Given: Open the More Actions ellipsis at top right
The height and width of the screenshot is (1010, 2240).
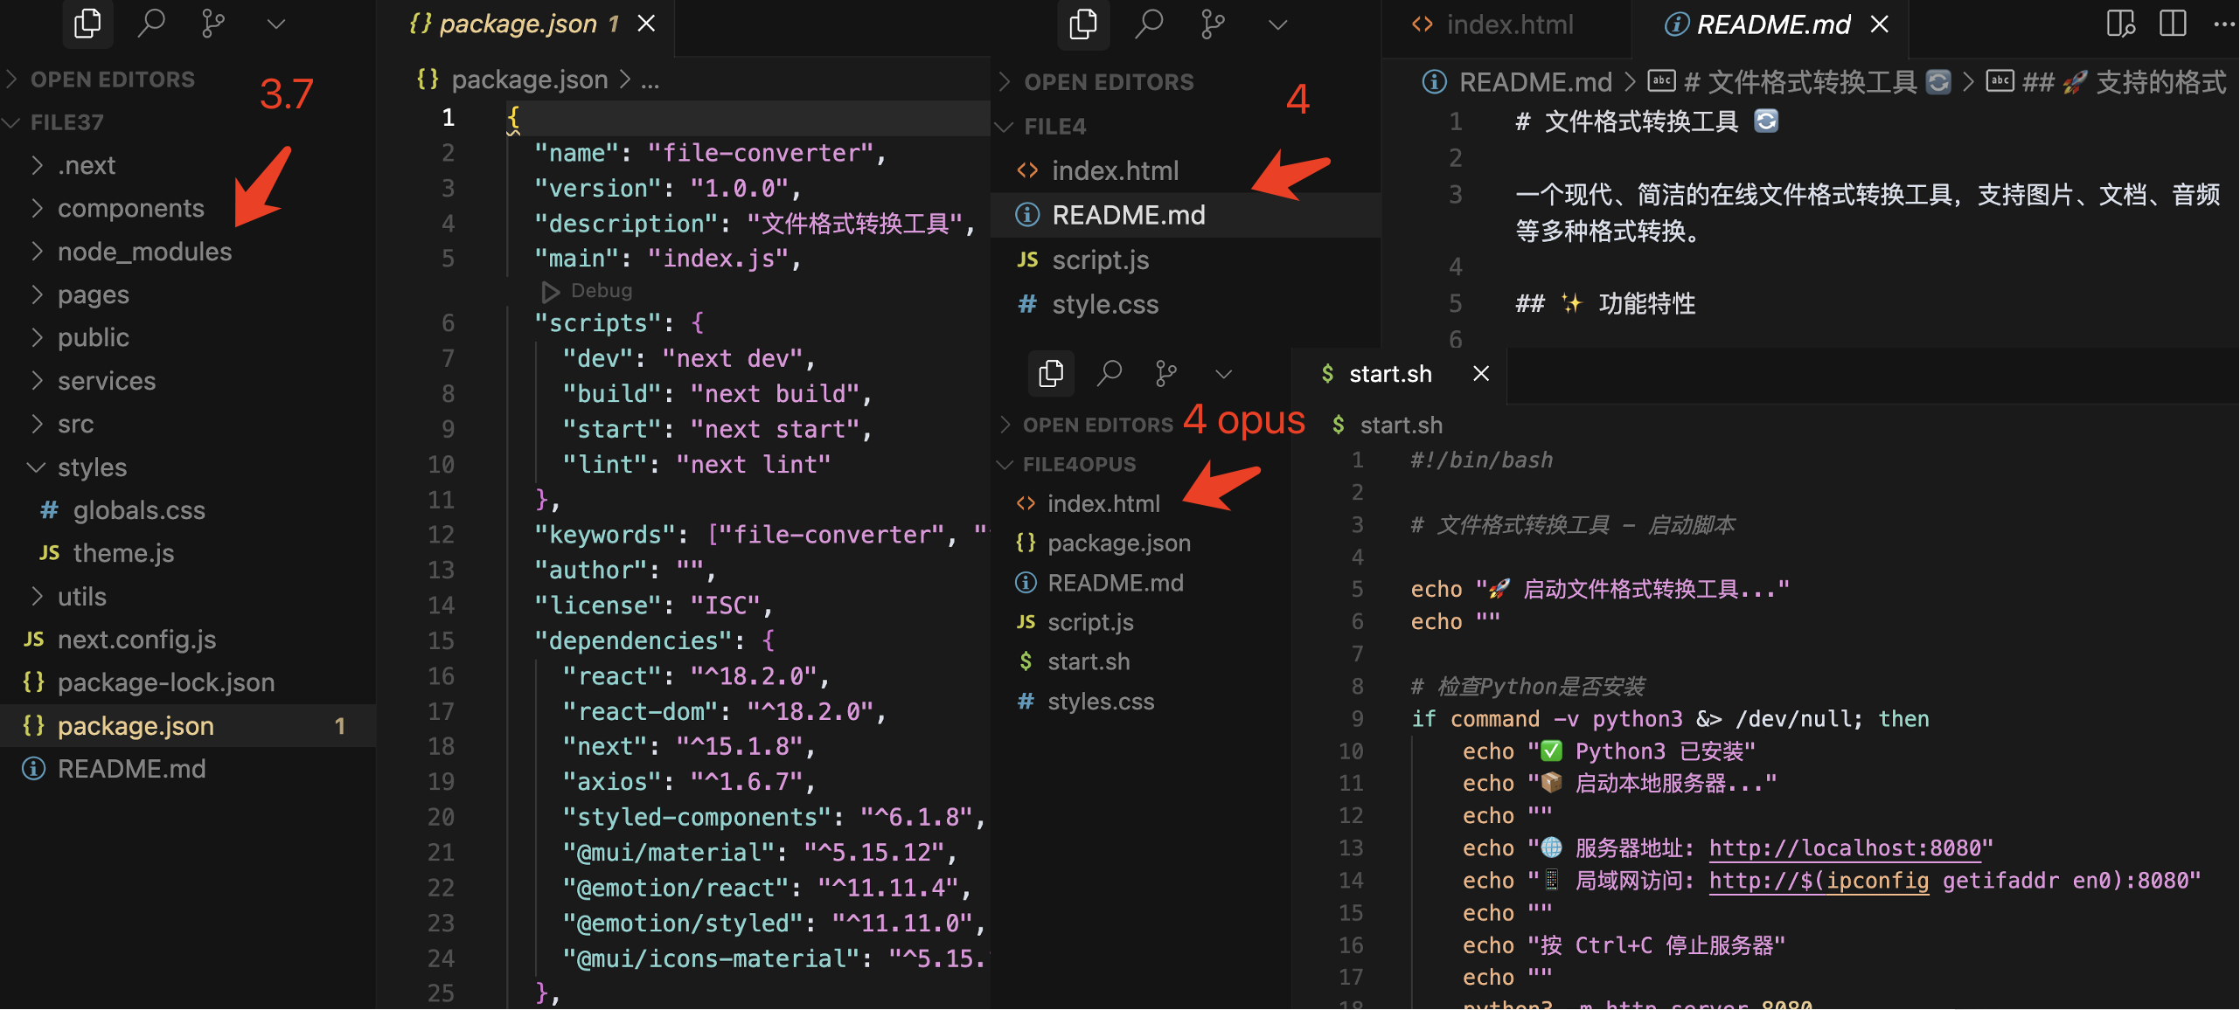Looking at the screenshot, I should click(x=2223, y=24).
